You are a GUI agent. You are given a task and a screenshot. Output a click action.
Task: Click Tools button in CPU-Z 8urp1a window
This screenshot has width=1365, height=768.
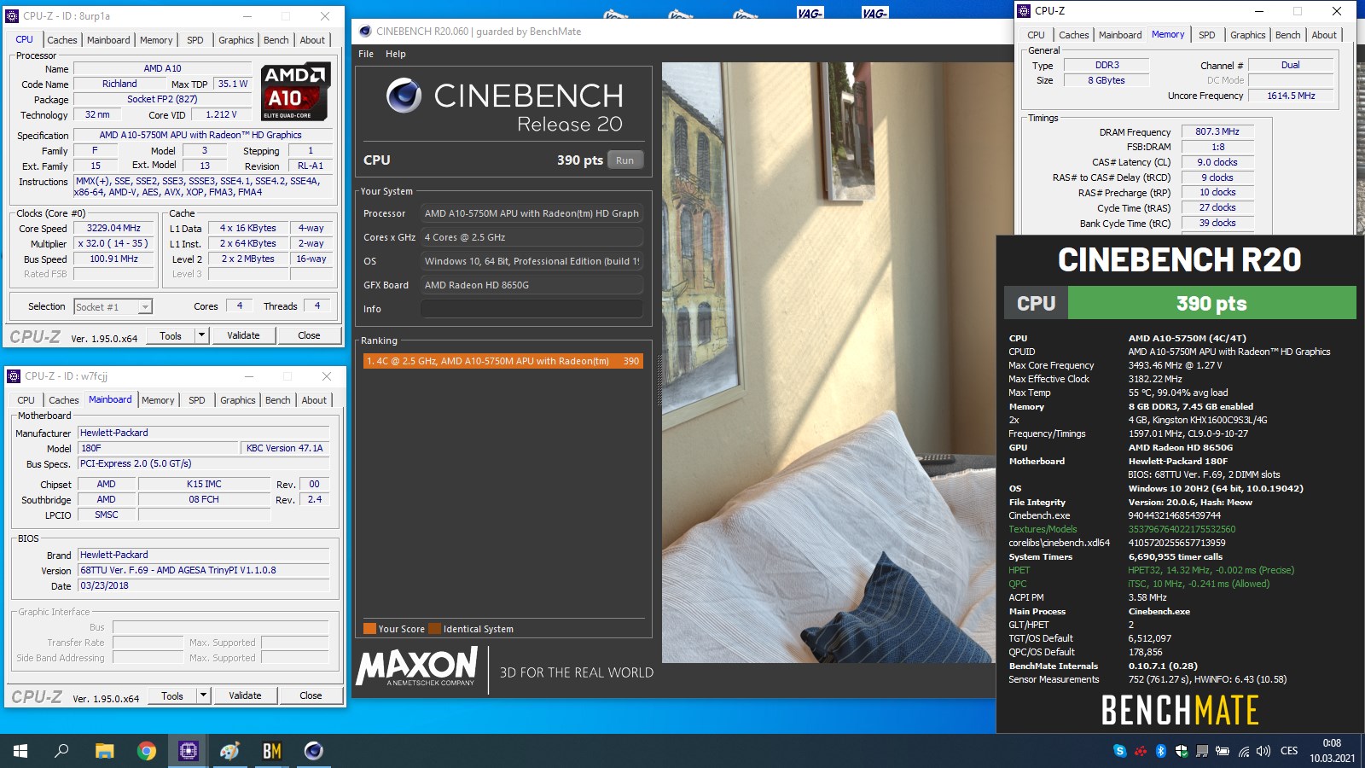tap(171, 335)
